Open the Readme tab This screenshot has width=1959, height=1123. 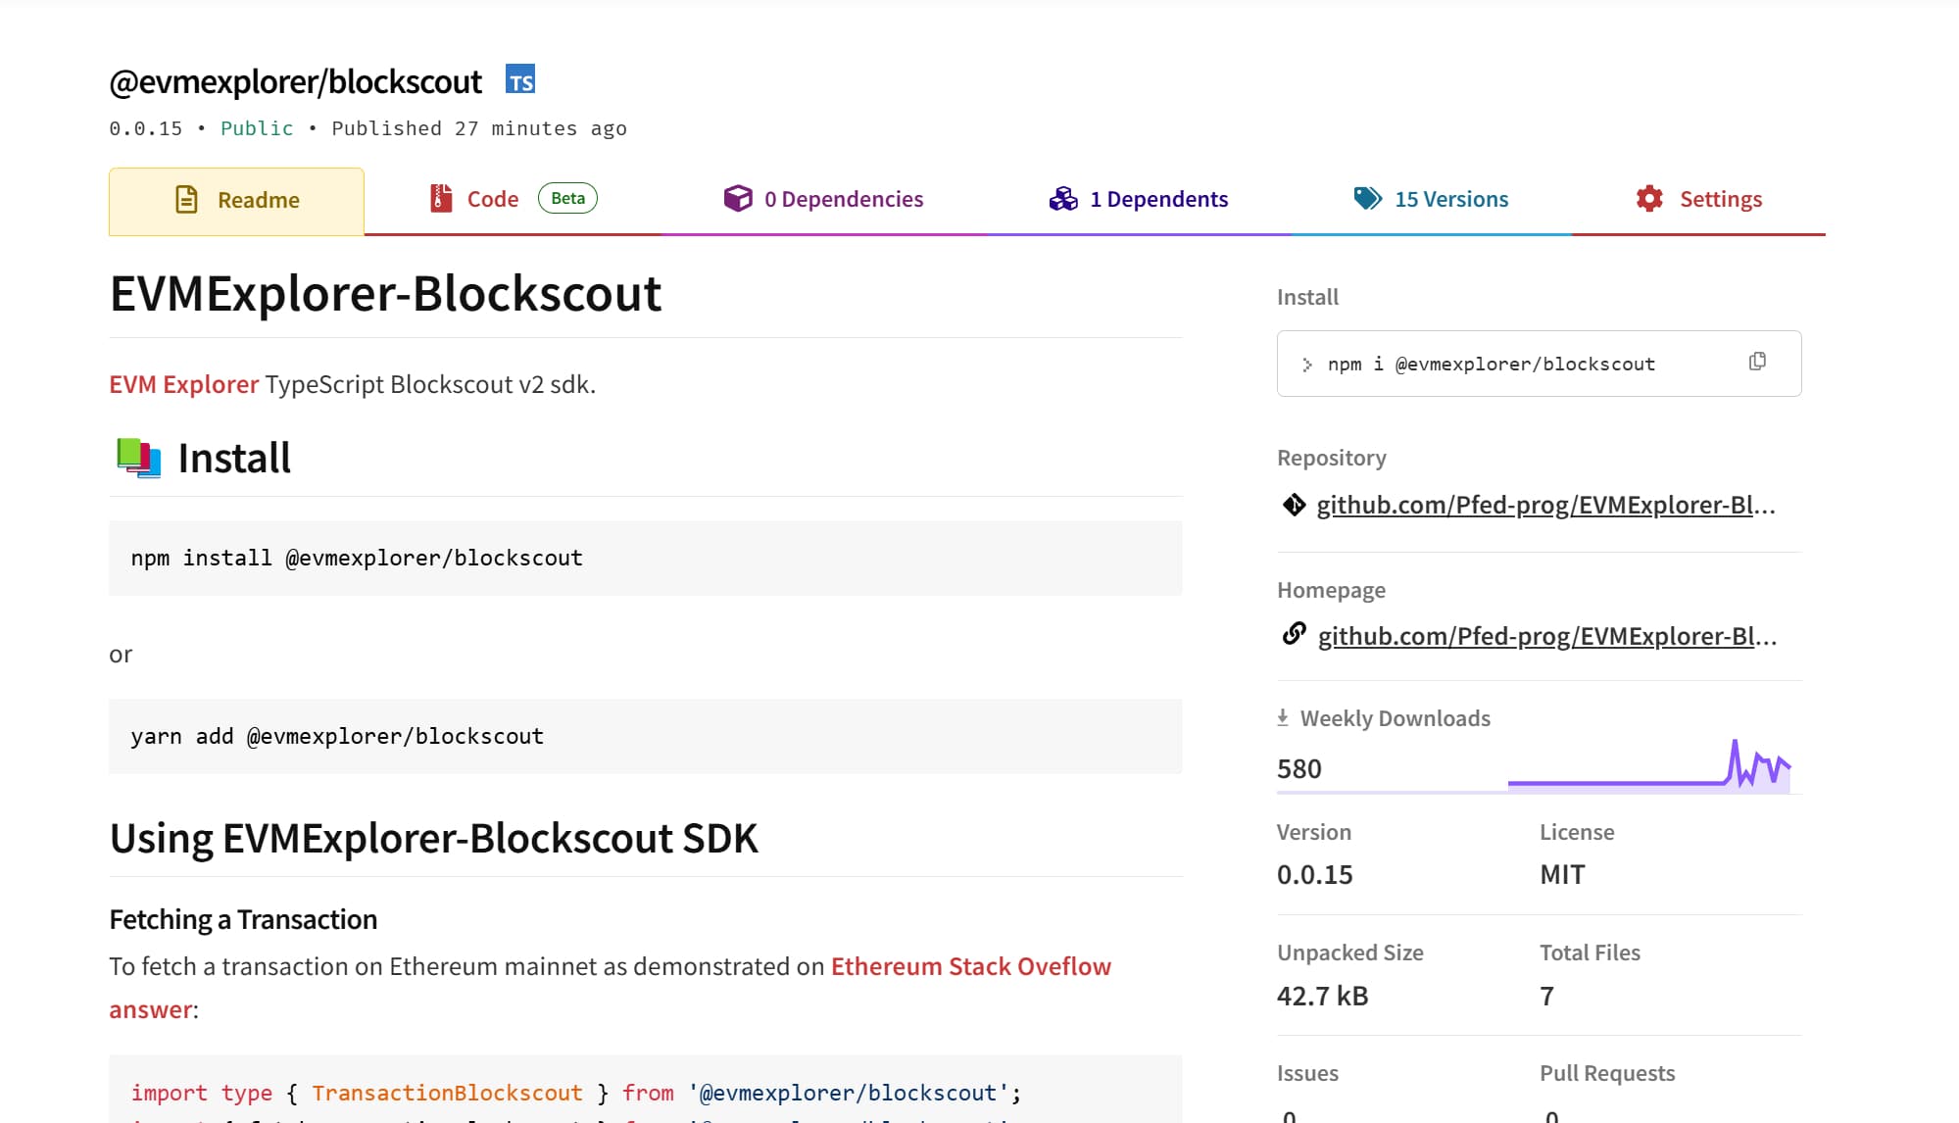[237, 201]
